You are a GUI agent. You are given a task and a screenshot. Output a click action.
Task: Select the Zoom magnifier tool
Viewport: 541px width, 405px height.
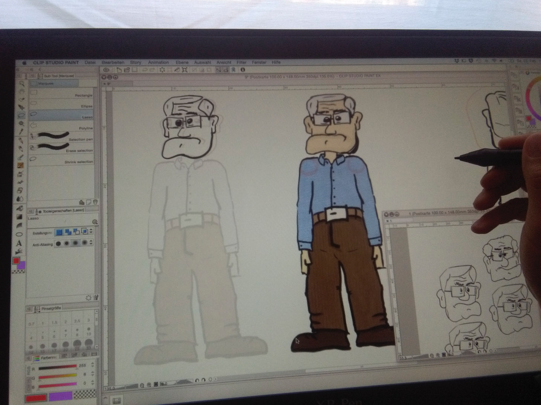22,83
